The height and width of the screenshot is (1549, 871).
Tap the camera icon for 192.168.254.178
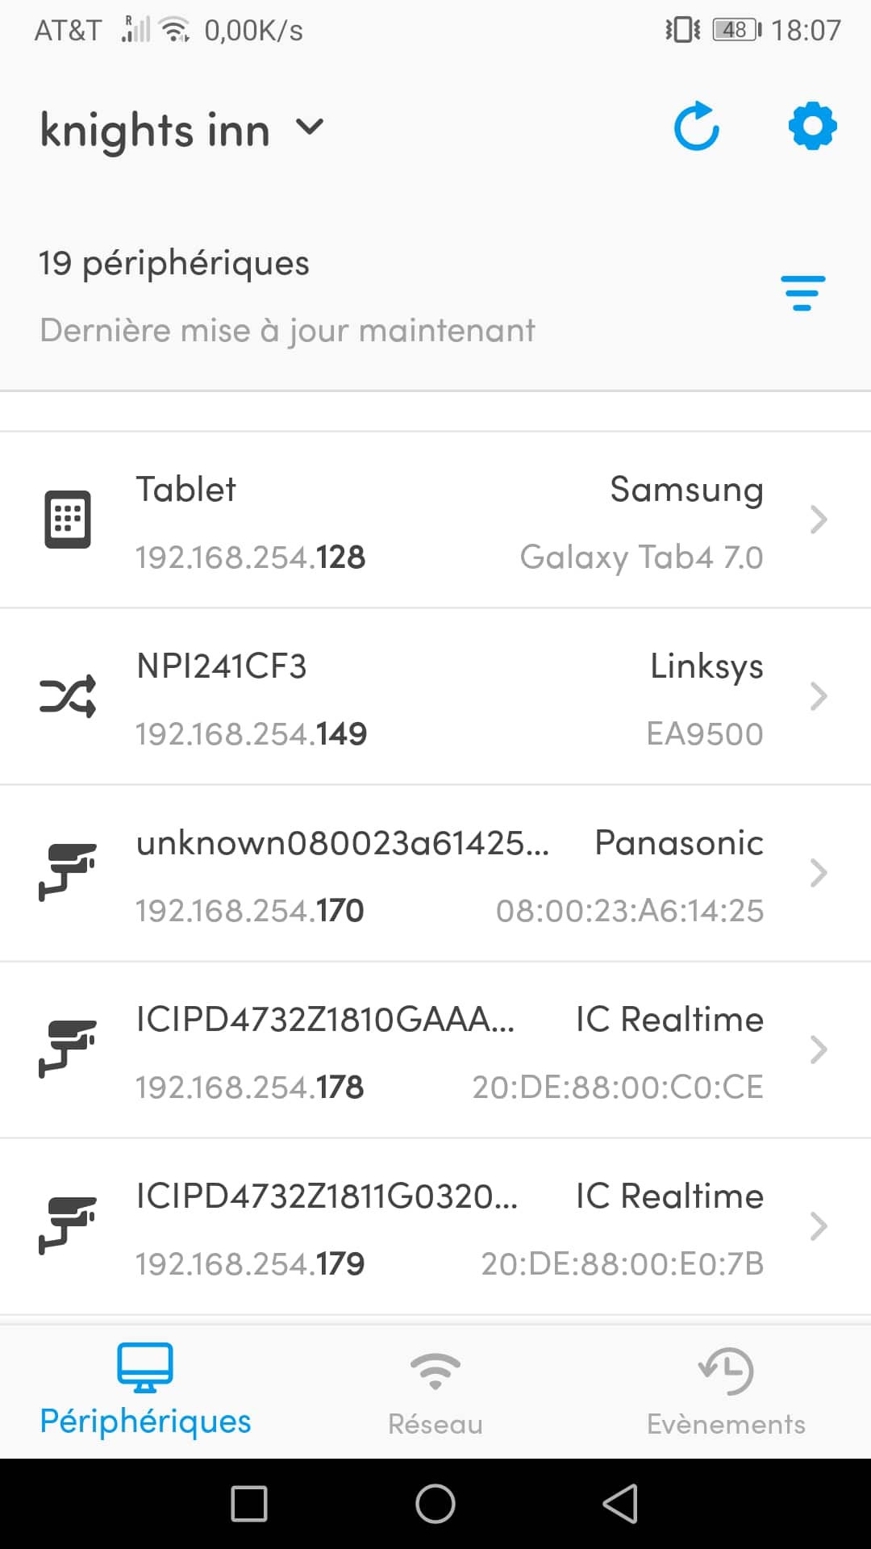pos(68,1050)
